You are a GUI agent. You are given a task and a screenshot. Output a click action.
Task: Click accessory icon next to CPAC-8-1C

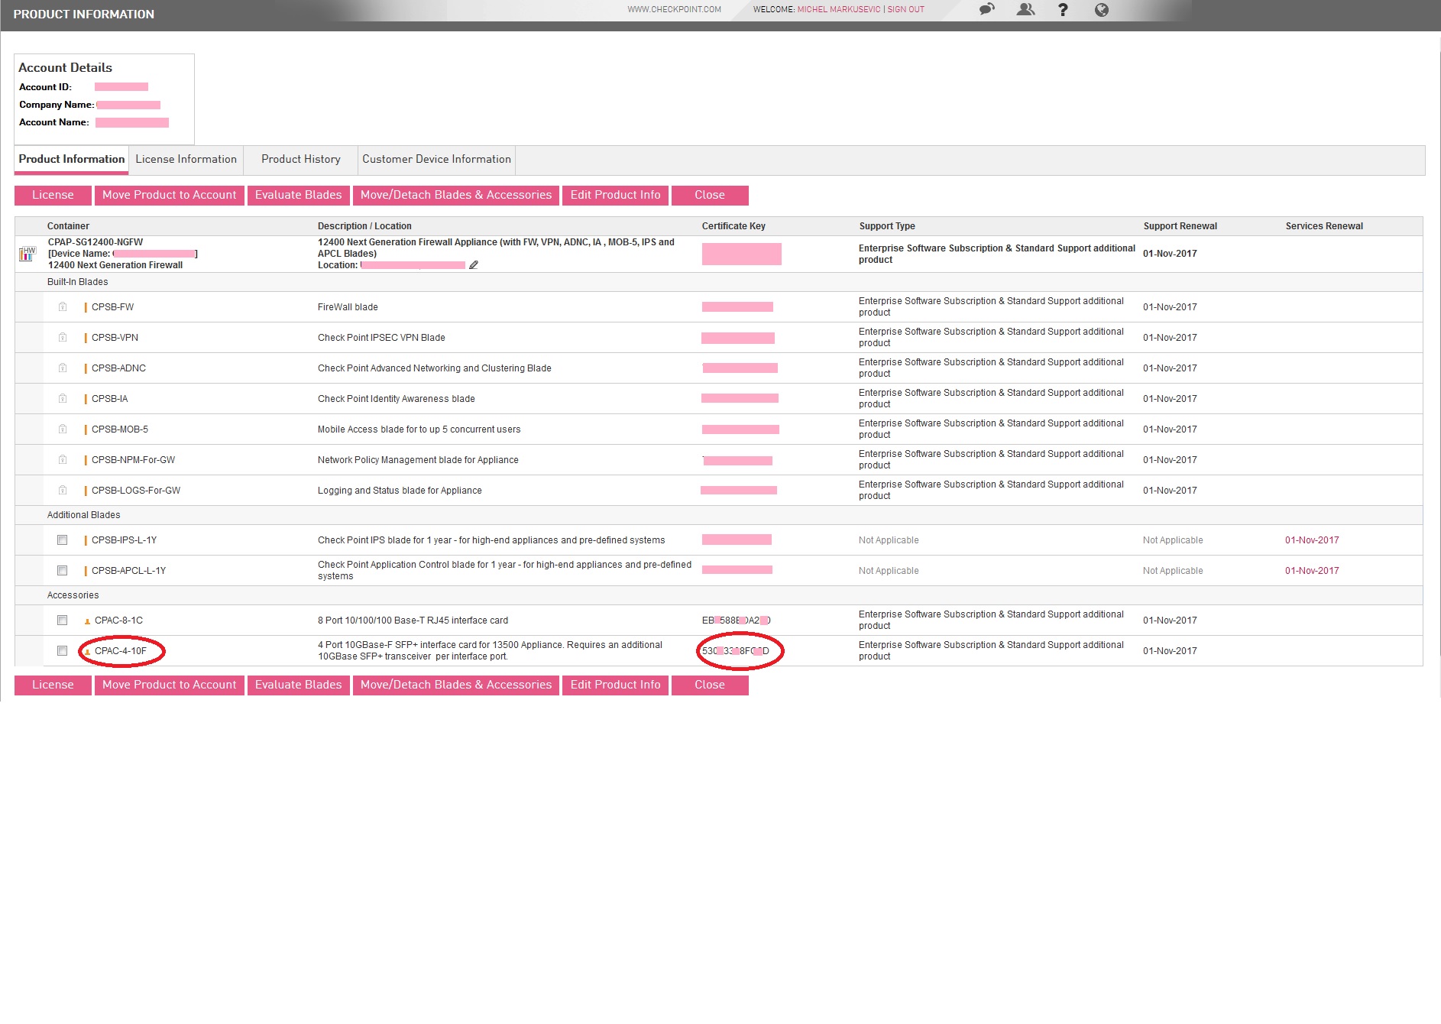coord(87,621)
